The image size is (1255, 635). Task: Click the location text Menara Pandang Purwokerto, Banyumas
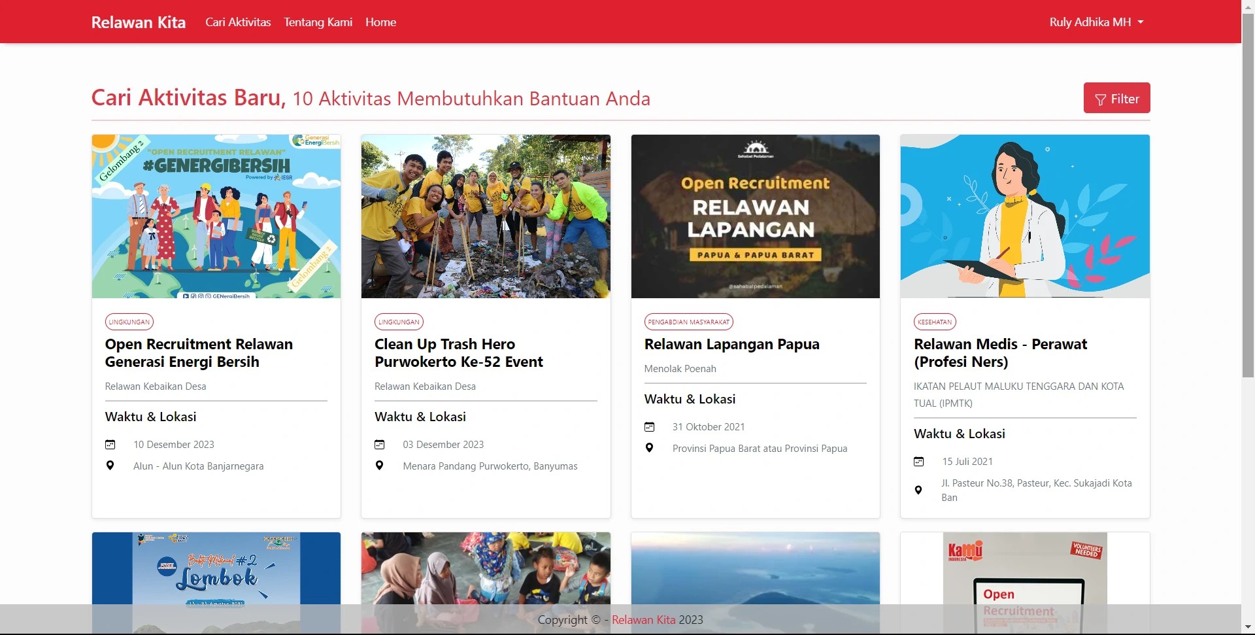pos(490,466)
